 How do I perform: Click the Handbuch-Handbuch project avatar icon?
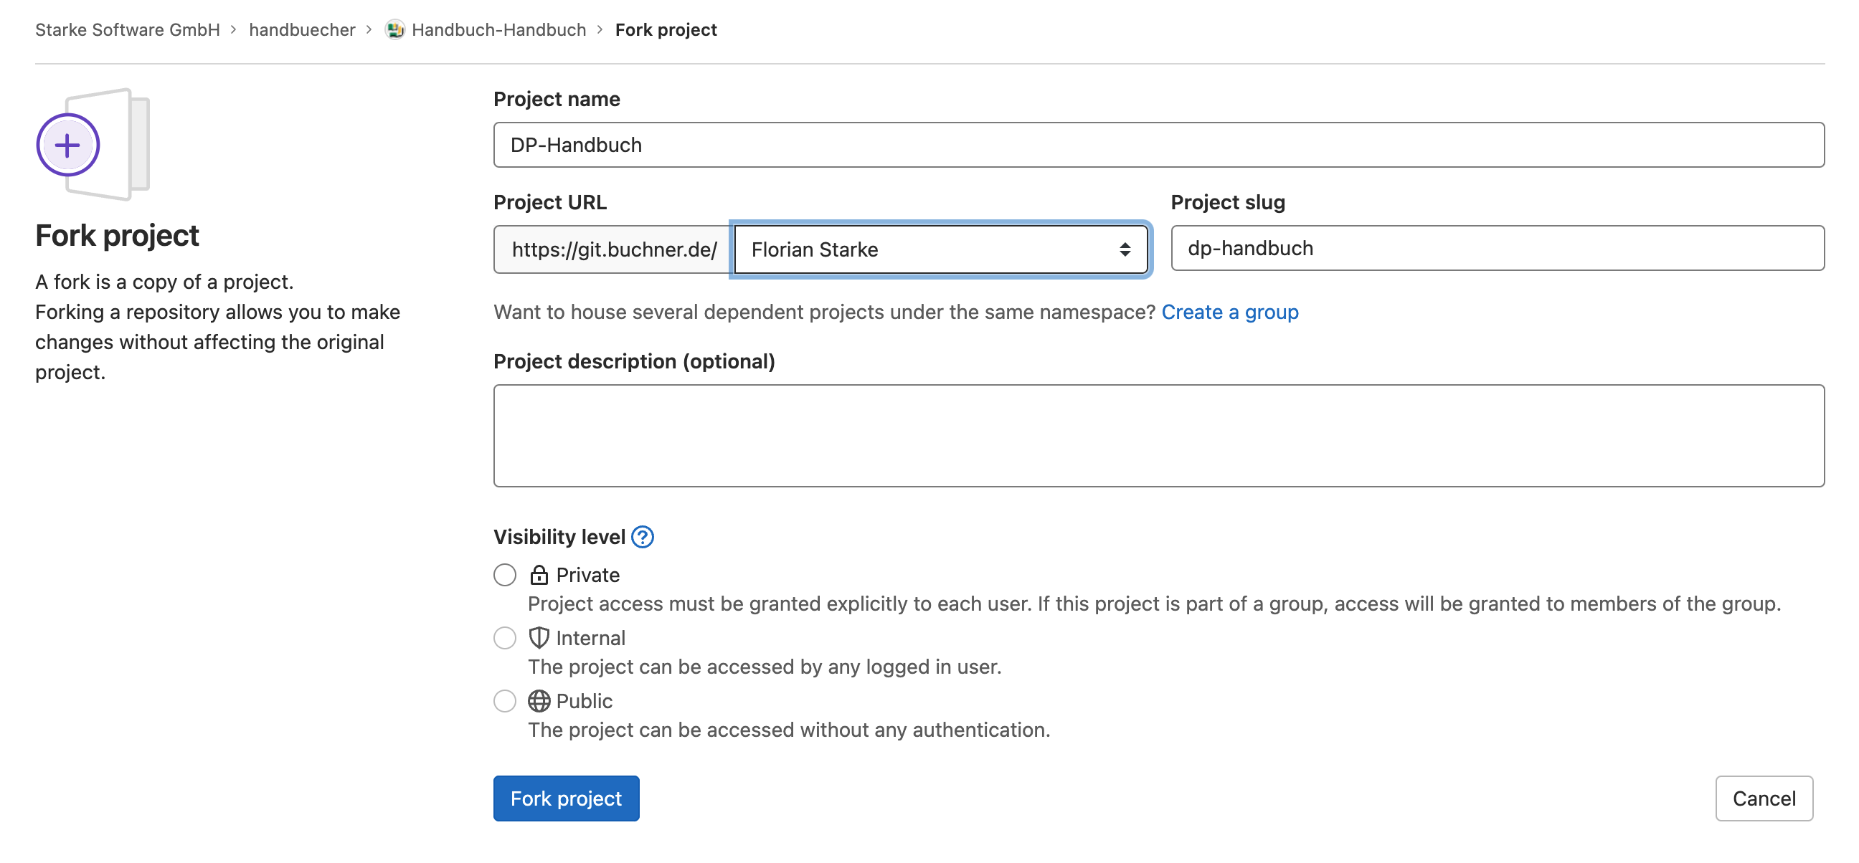(x=394, y=29)
